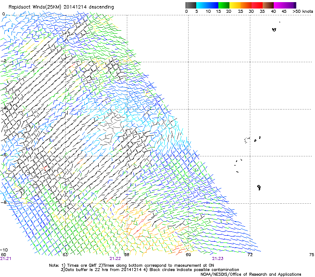
Task: Click the yellow 20-25 knots legend segment
Action: [235, 5]
